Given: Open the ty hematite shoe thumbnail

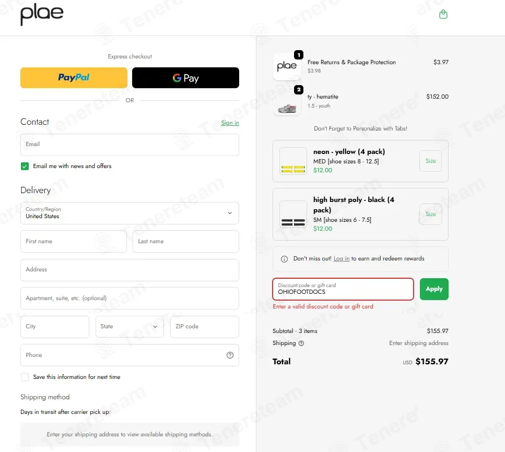Looking at the screenshot, I should 287,102.
